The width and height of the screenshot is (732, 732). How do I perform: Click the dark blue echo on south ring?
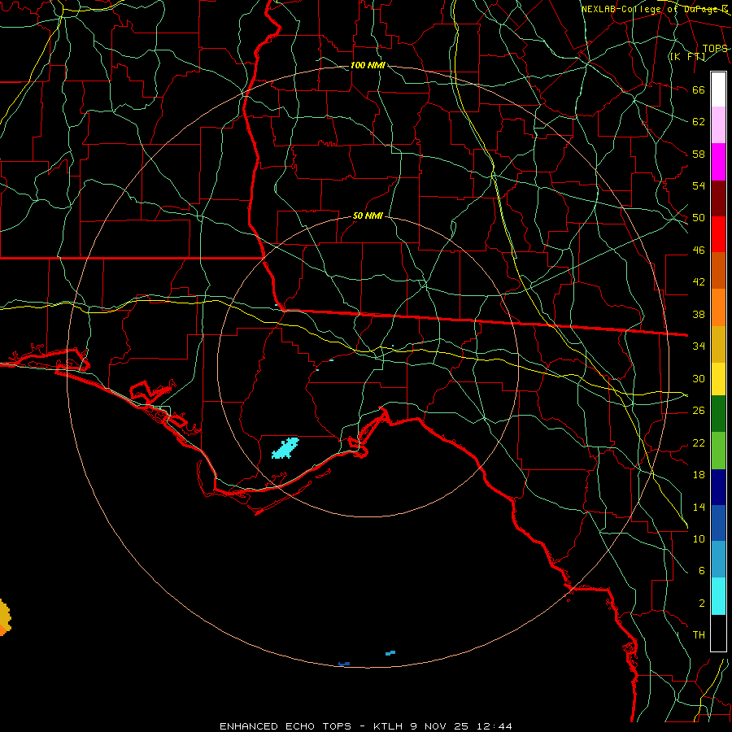coord(344,664)
